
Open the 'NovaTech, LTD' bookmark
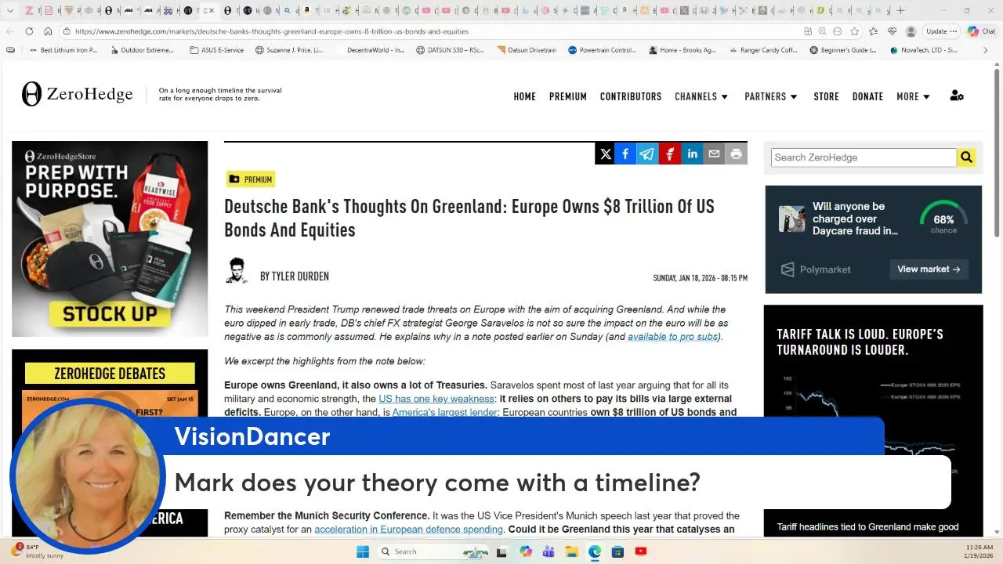(x=924, y=49)
